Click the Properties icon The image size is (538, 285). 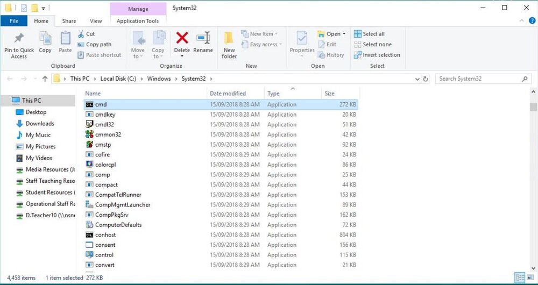tap(302, 38)
